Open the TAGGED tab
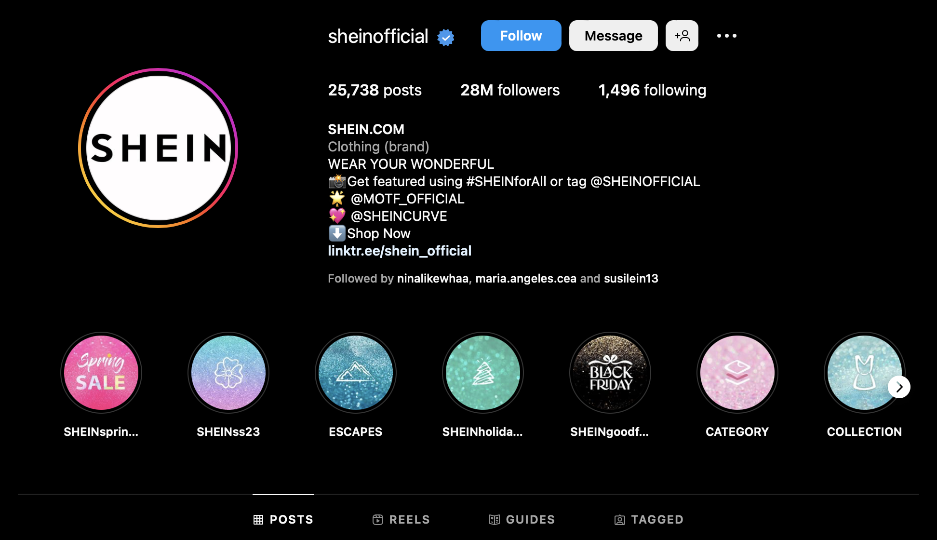Image resolution: width=937 pixels, height=540 pixels. pyautogui.click(x=649, y=519)
